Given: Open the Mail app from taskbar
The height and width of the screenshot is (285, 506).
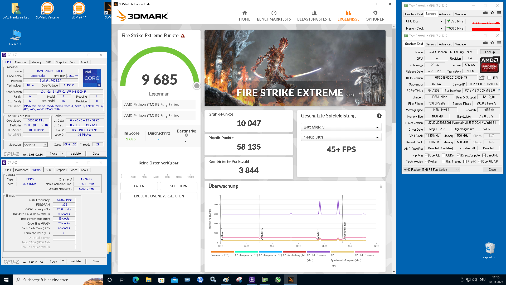Looking at the screenshot, I should pos(174,280).
